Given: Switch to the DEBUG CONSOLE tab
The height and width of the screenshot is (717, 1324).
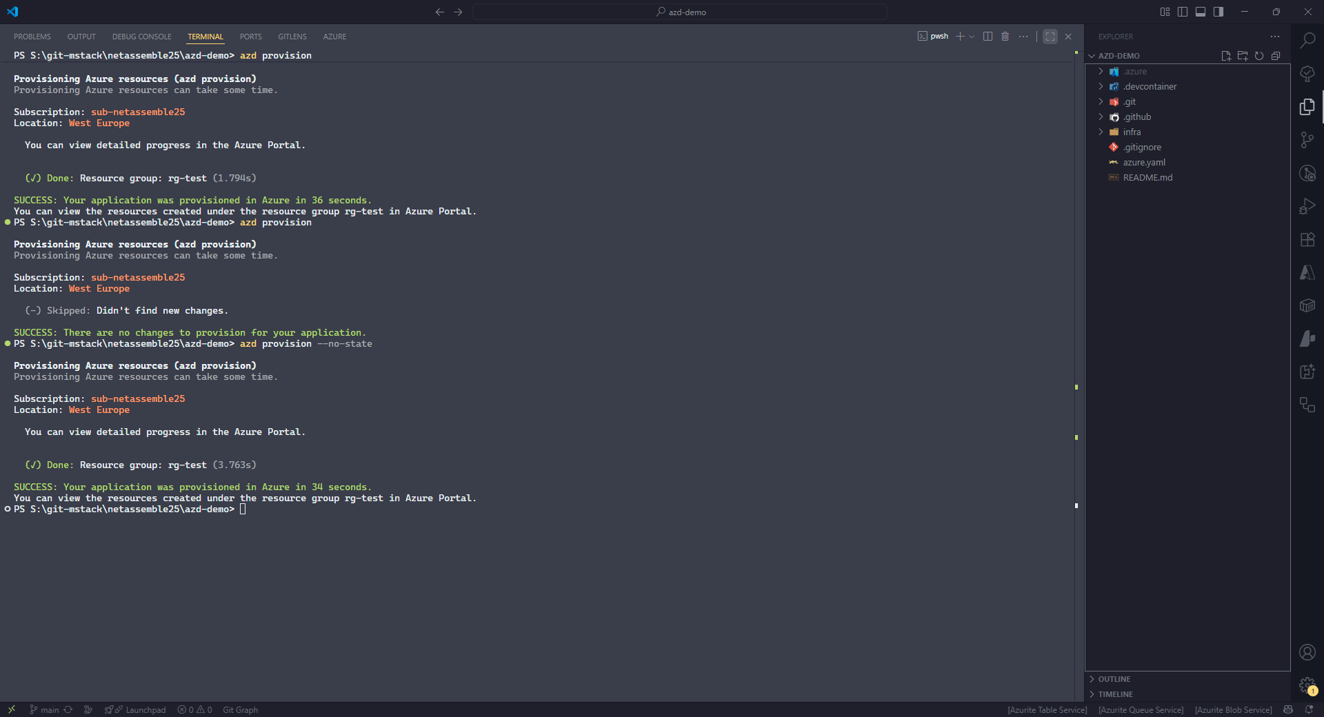Looking at the screenshot, I should [x=141, y=37].
